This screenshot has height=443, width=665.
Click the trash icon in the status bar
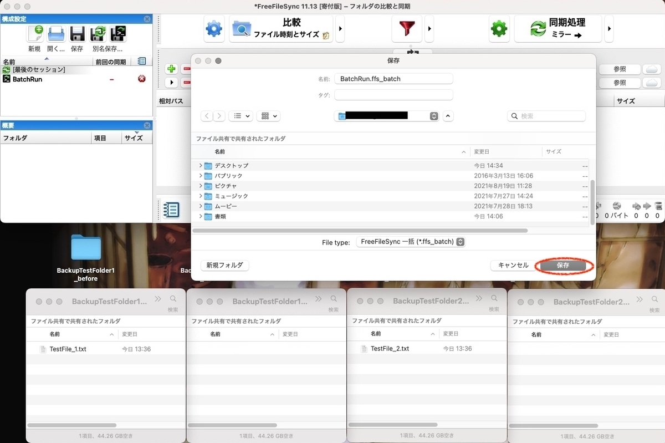(x=658, y=206)
